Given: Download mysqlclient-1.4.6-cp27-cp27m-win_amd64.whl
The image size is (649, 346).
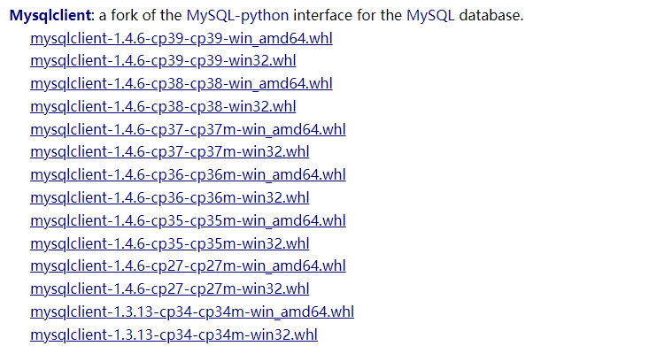Looking at the screenshot, I should [188, 265].
